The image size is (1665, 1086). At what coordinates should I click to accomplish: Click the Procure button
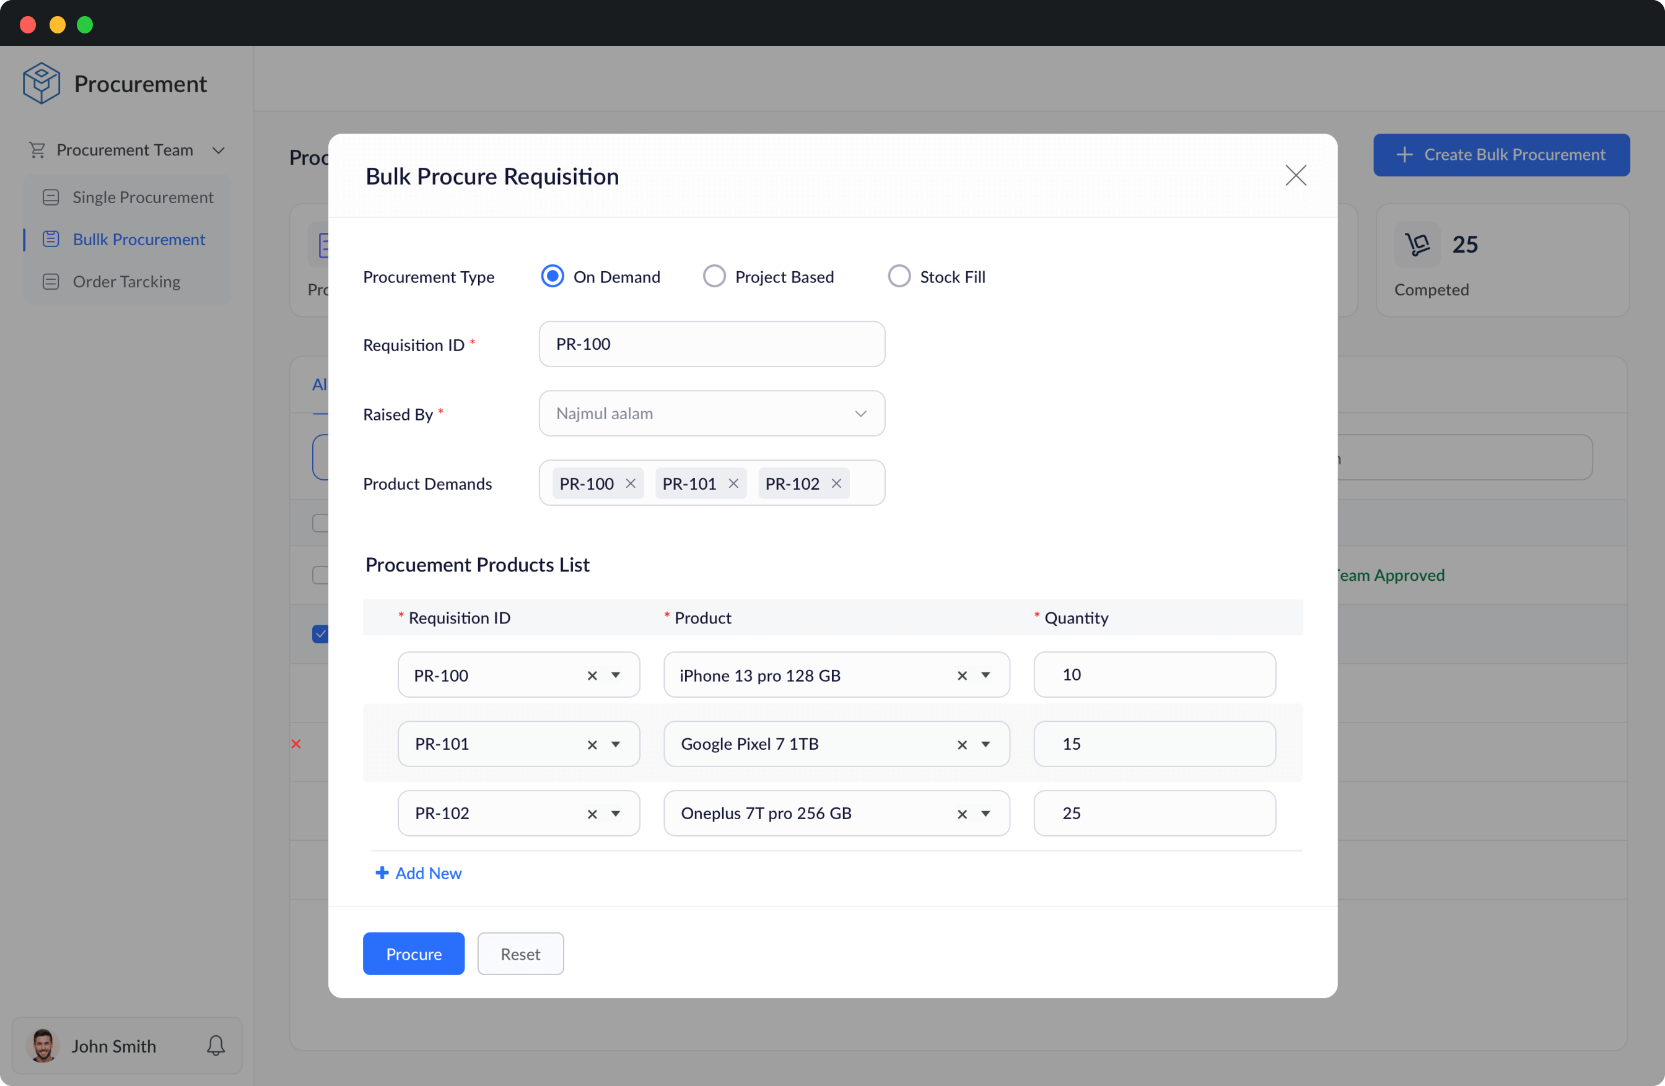(413, 953)
